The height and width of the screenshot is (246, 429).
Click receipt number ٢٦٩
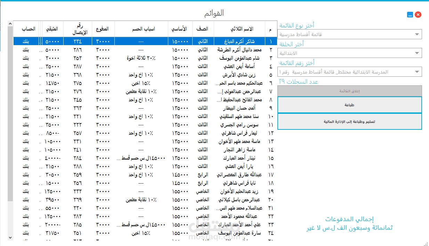pos(78,200)
